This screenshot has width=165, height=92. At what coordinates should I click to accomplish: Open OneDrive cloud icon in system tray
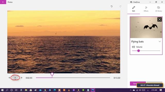point(134,90)
